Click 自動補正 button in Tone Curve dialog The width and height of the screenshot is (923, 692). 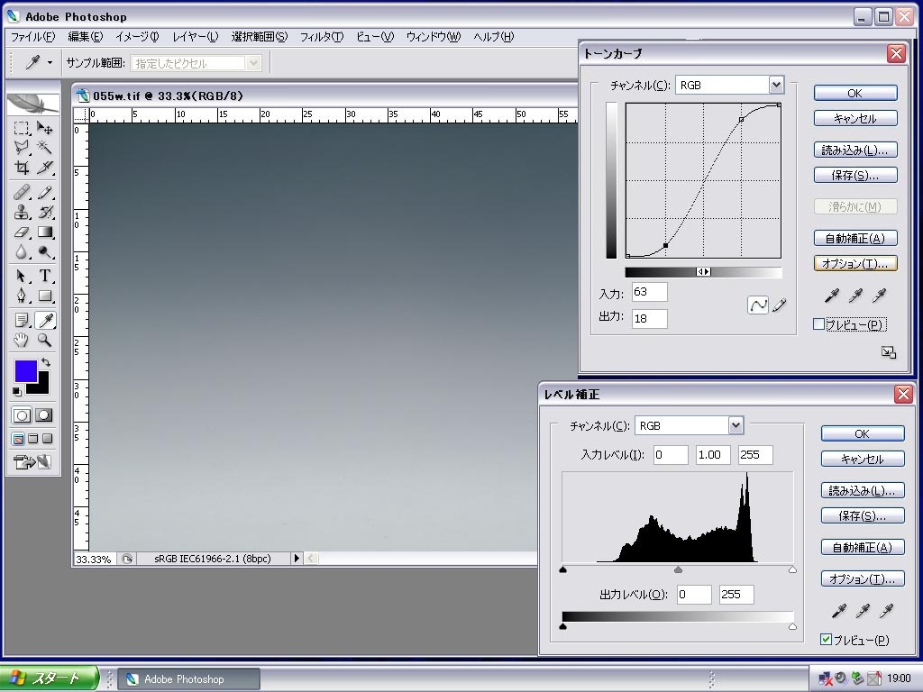[854, 239]
